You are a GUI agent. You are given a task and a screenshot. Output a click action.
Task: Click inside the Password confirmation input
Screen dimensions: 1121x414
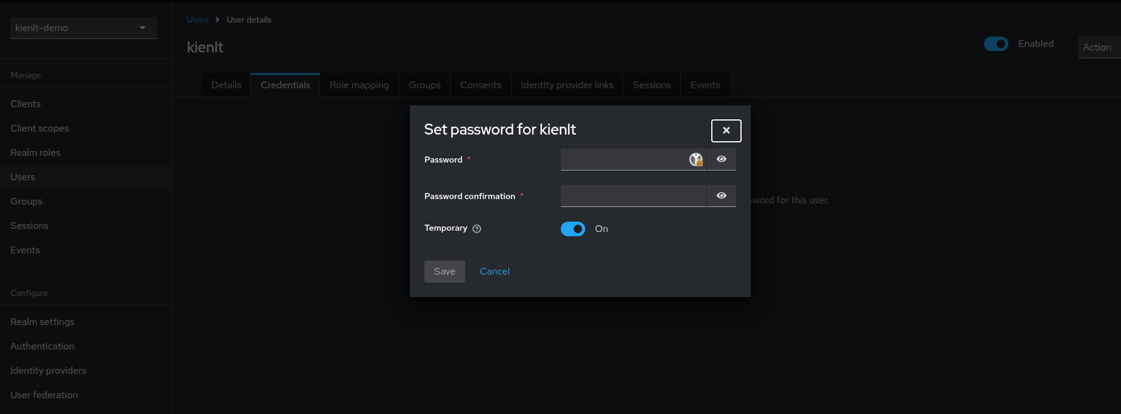point(633,195)
